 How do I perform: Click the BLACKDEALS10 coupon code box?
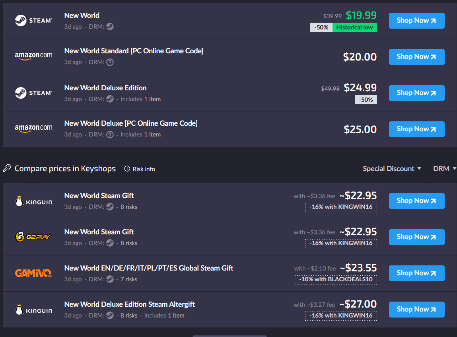pyautogui.click(x=336, y=279)
